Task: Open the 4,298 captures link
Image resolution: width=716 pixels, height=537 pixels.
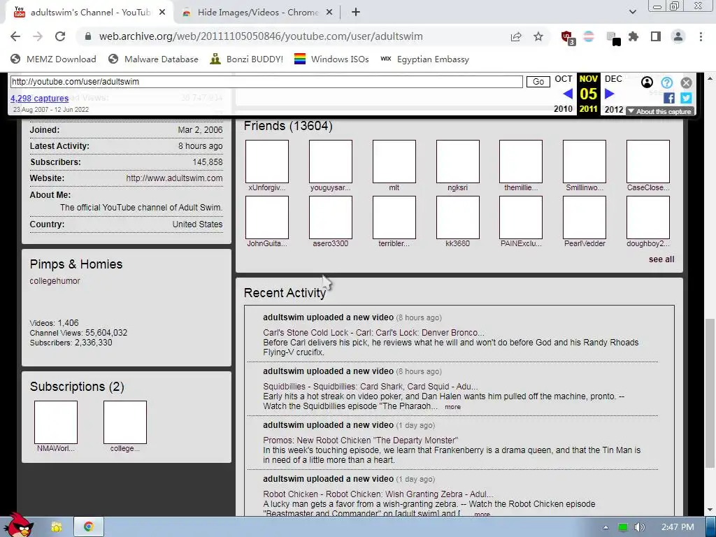Action: click(x=40, y=98)
